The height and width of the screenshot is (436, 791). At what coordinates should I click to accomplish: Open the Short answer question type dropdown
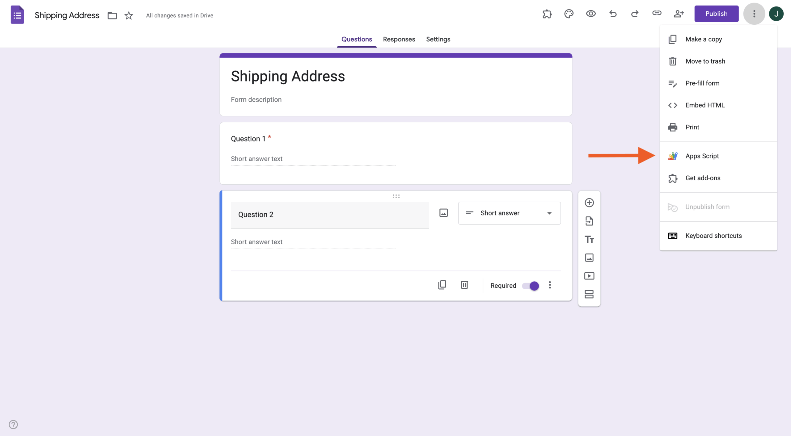coord(509,213)
